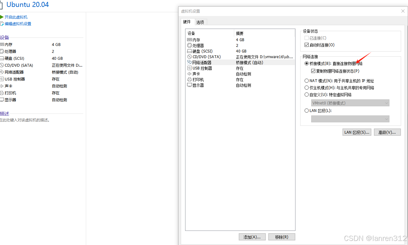
Task: Click 桥接模式 (自动) value in main window
Action: (65, 72)
